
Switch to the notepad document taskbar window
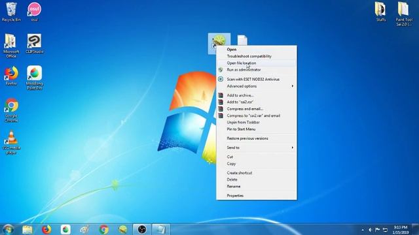pyautogui.click(x=161, y=229)
